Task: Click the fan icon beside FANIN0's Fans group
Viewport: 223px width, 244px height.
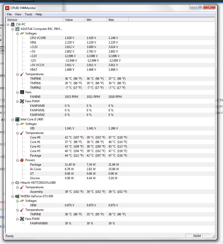Action: [x=22, y=92]
